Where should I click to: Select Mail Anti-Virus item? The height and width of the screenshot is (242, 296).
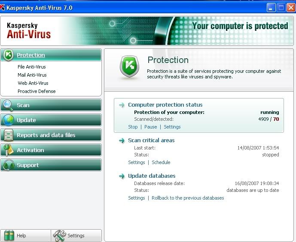(32, 75)
